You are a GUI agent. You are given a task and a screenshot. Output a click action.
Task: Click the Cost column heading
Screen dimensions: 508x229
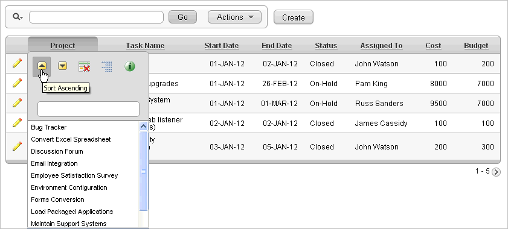click(434, 46)
